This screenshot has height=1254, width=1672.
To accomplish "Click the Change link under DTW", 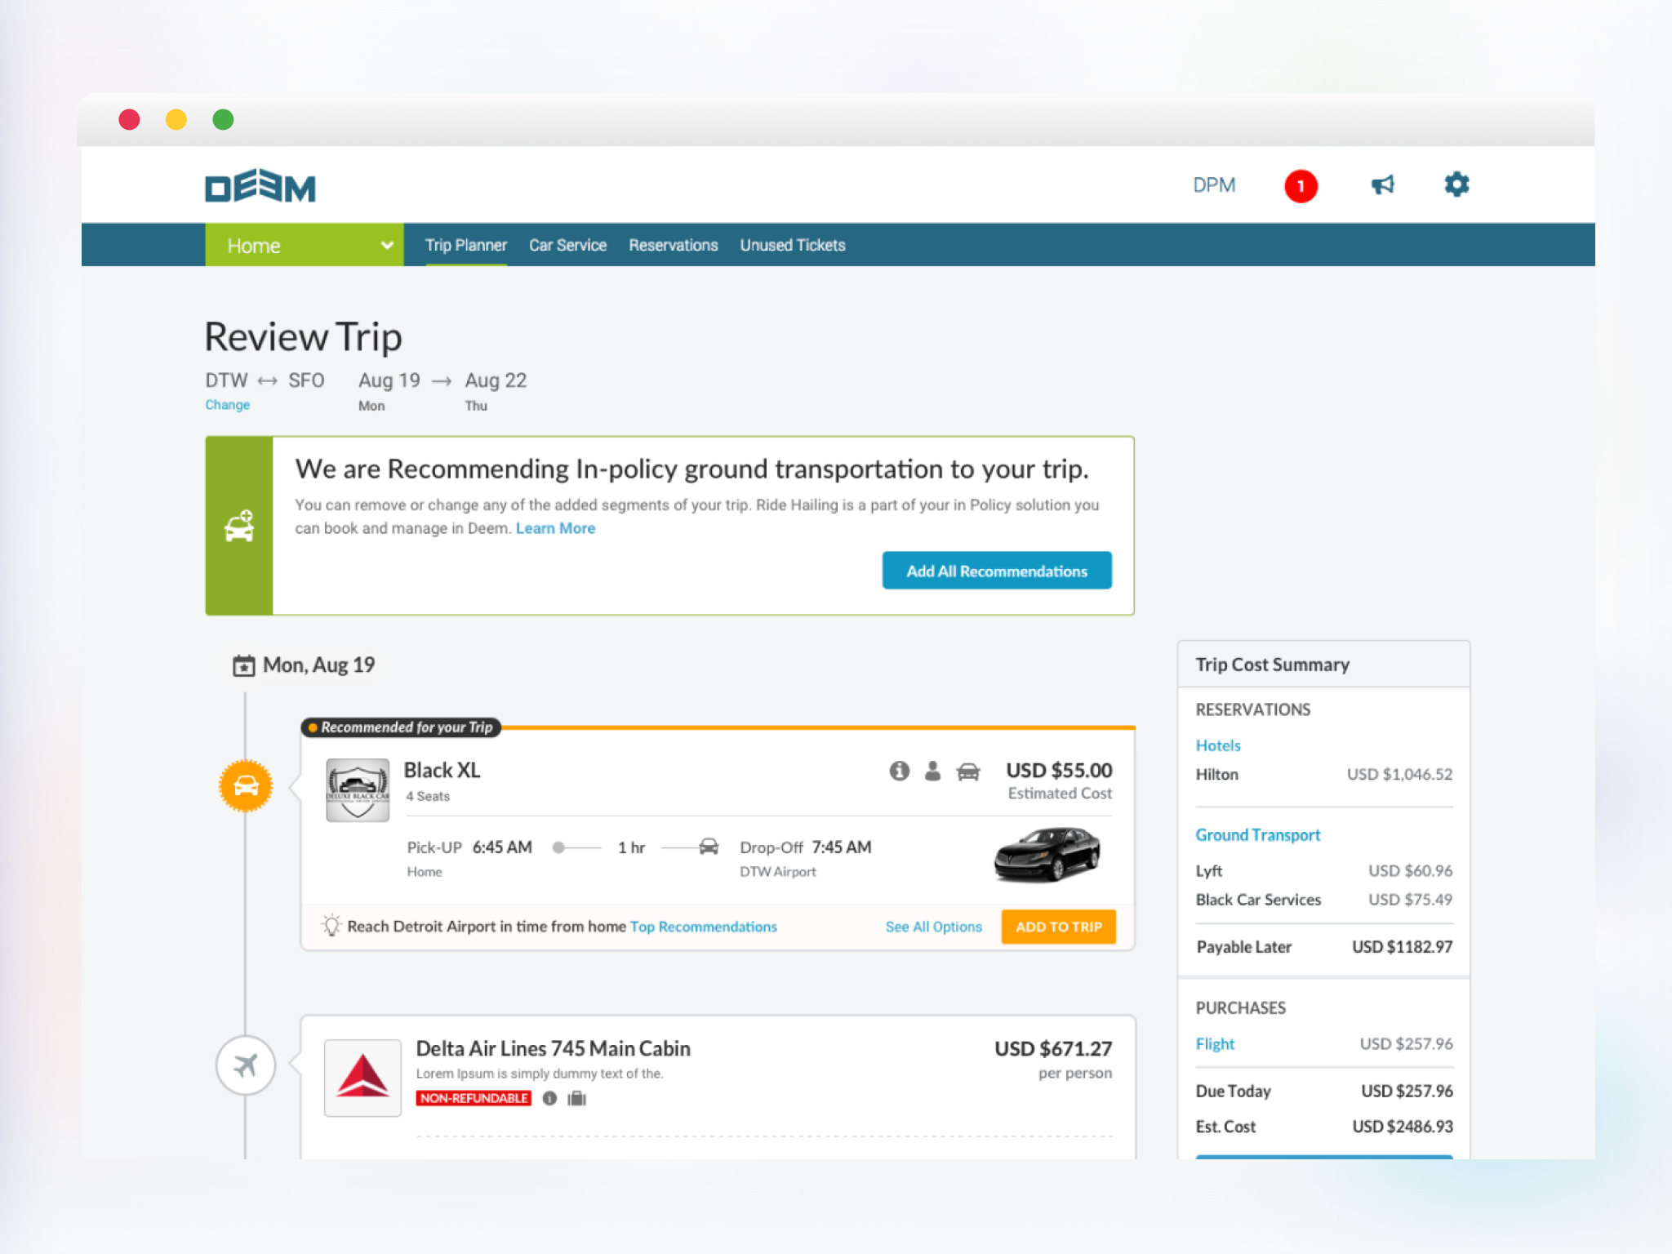I will [x=228, y=405].
